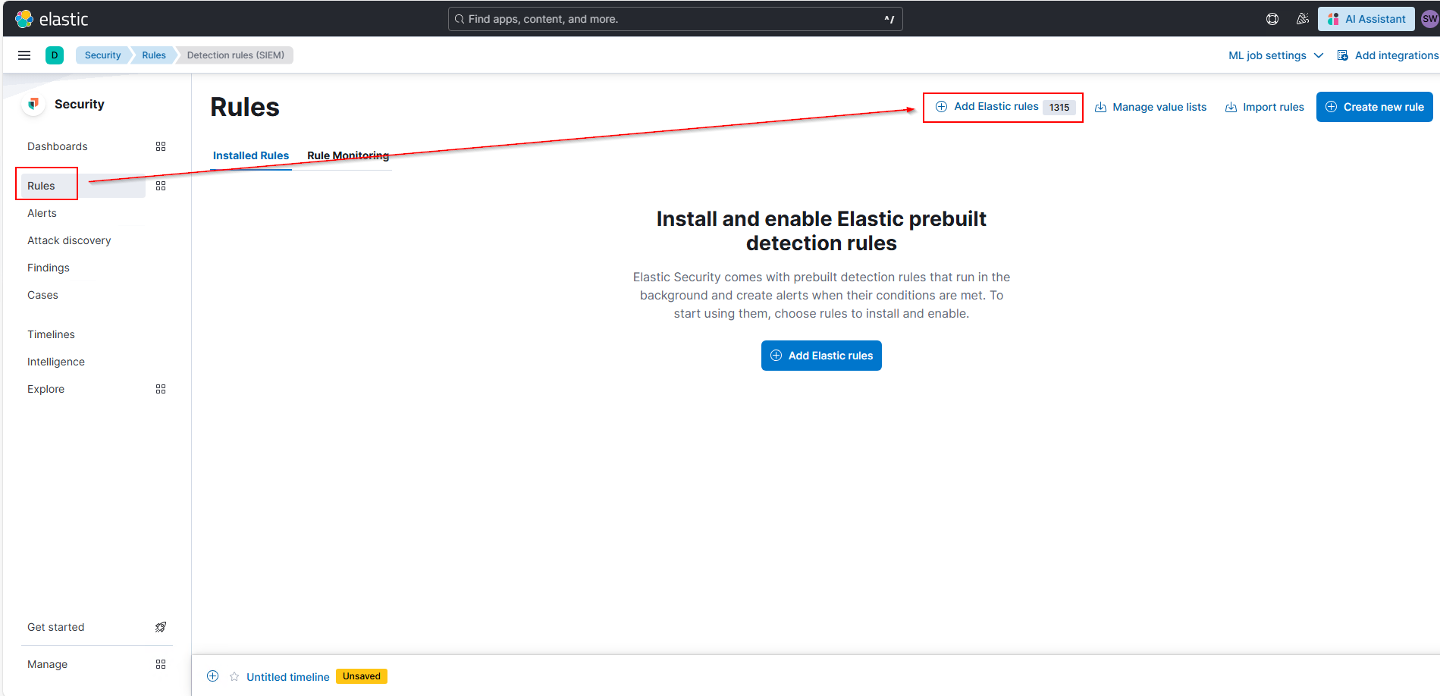Viewport: 1440px width, 696px height.
Task: Click Add Elastic rules 1315 header link
Action: click(1004, 107)
